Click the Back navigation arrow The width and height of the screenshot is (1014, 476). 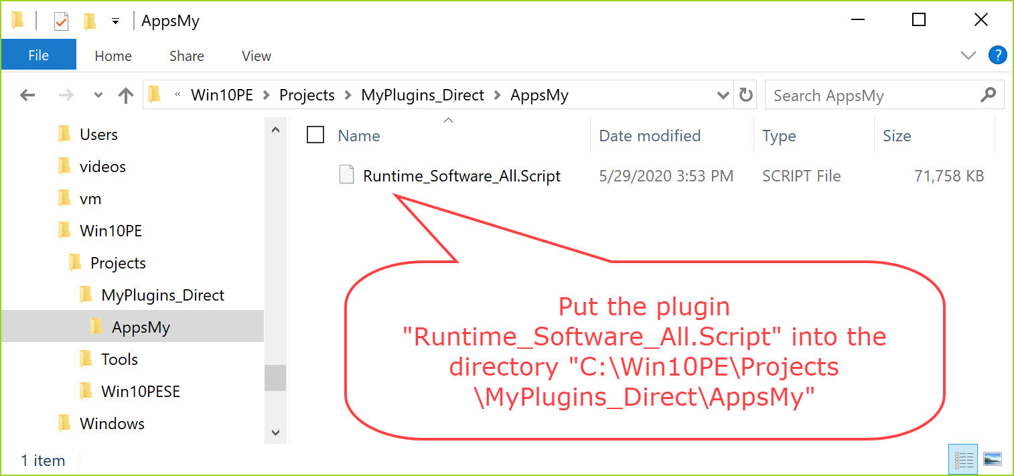tap(27, 96)
